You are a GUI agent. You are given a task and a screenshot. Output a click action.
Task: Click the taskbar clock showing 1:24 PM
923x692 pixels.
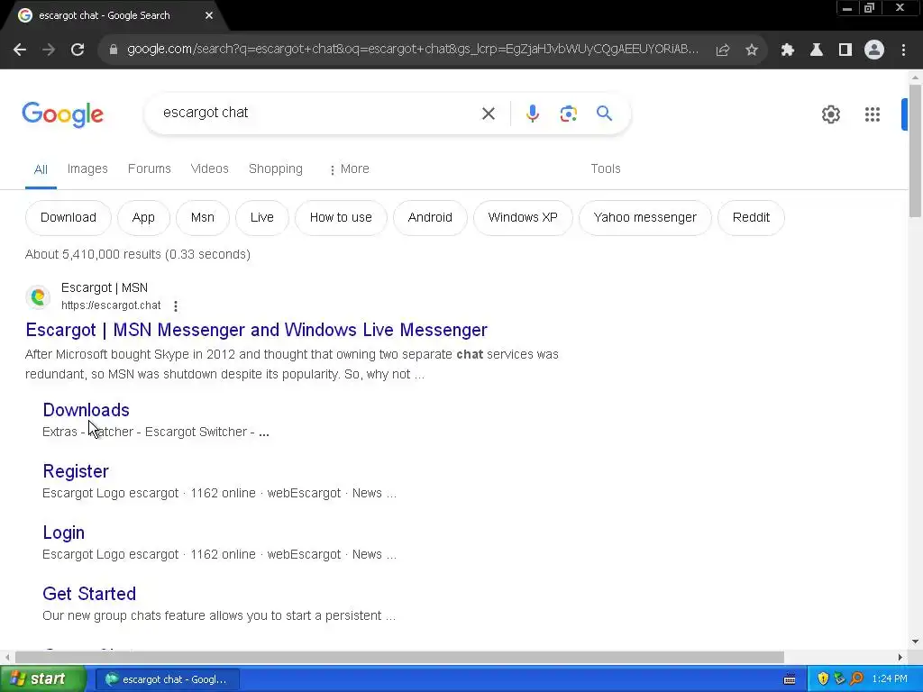pyautogui.click(x=890, y=679)
